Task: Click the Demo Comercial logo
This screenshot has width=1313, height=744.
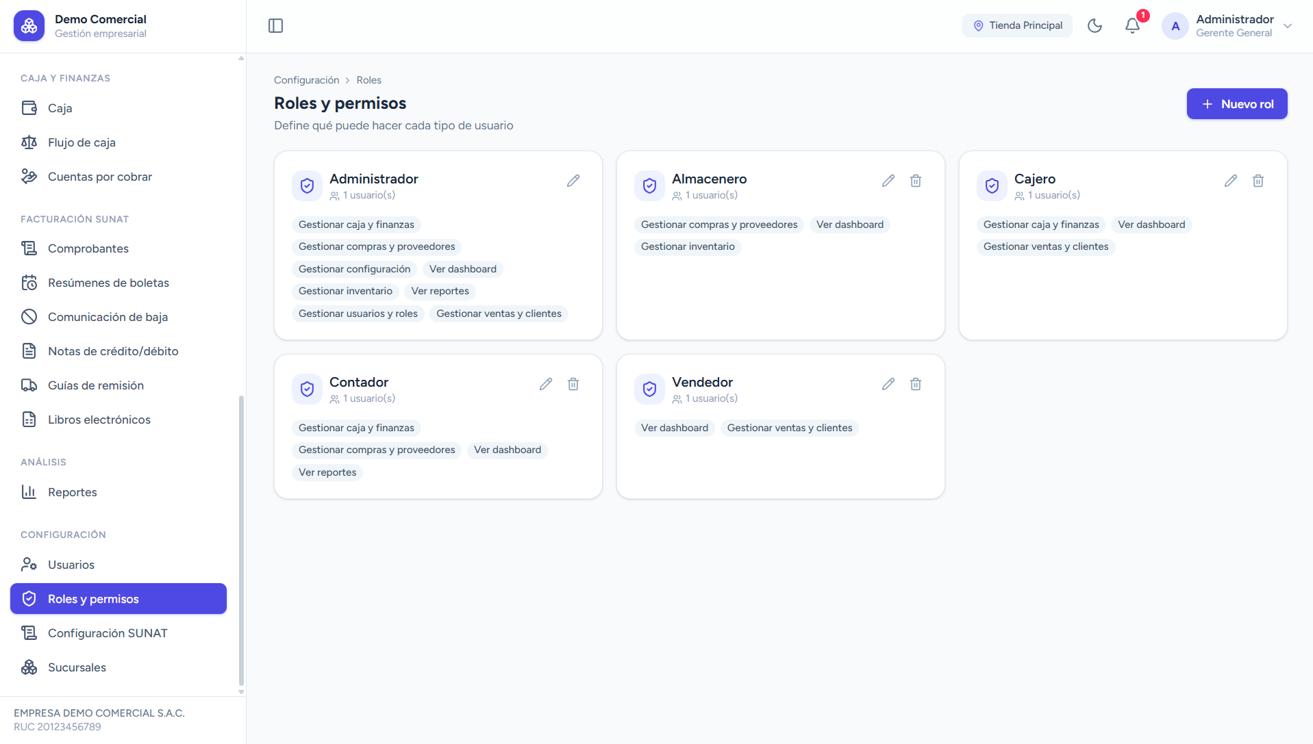Action: tap(29, 26)
